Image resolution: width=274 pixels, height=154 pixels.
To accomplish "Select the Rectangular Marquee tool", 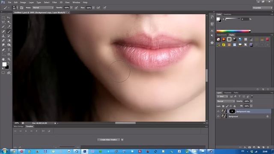I will click(3, 18).
